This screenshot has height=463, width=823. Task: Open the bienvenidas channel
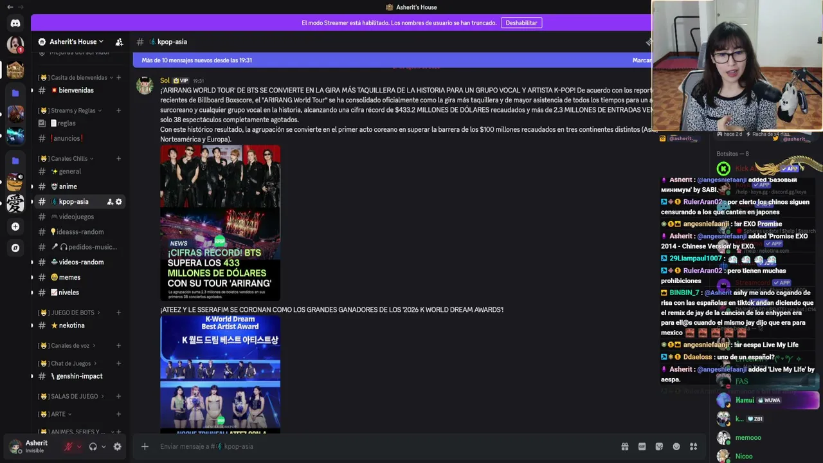coord(79,91)
